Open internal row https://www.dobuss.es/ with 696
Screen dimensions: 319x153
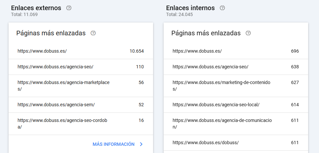236,51
